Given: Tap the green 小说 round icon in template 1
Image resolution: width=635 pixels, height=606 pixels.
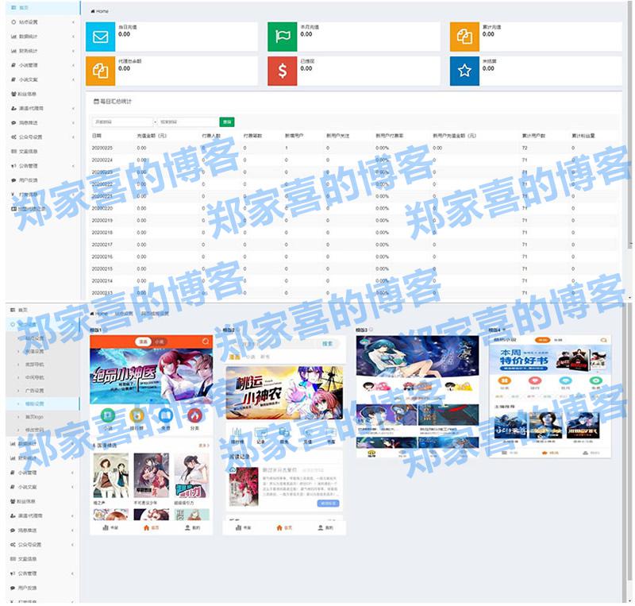Looking at the screenshot, I should [108, 415].
